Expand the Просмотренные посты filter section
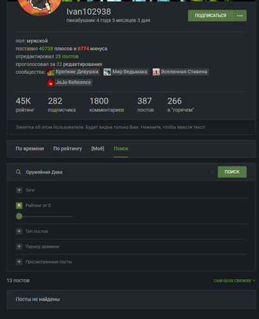 point(19,262)
